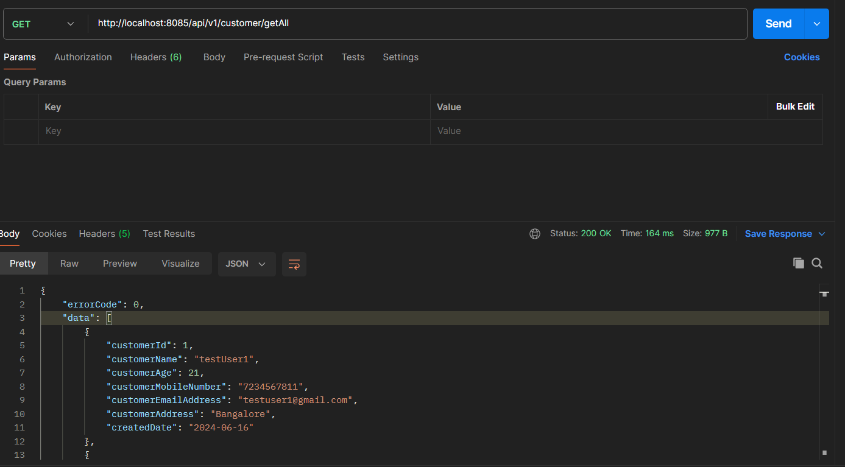This screenshot has width=845, height=467.
Task: Click the network globe icon beside Status
Action: (535, 234)
